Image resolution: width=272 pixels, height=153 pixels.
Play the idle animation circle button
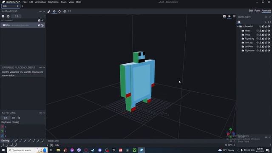coord(42,25)
